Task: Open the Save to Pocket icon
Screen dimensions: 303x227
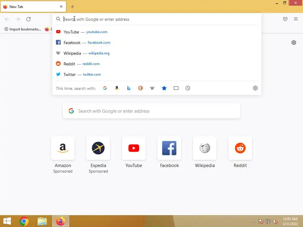Action: point(285,19)
